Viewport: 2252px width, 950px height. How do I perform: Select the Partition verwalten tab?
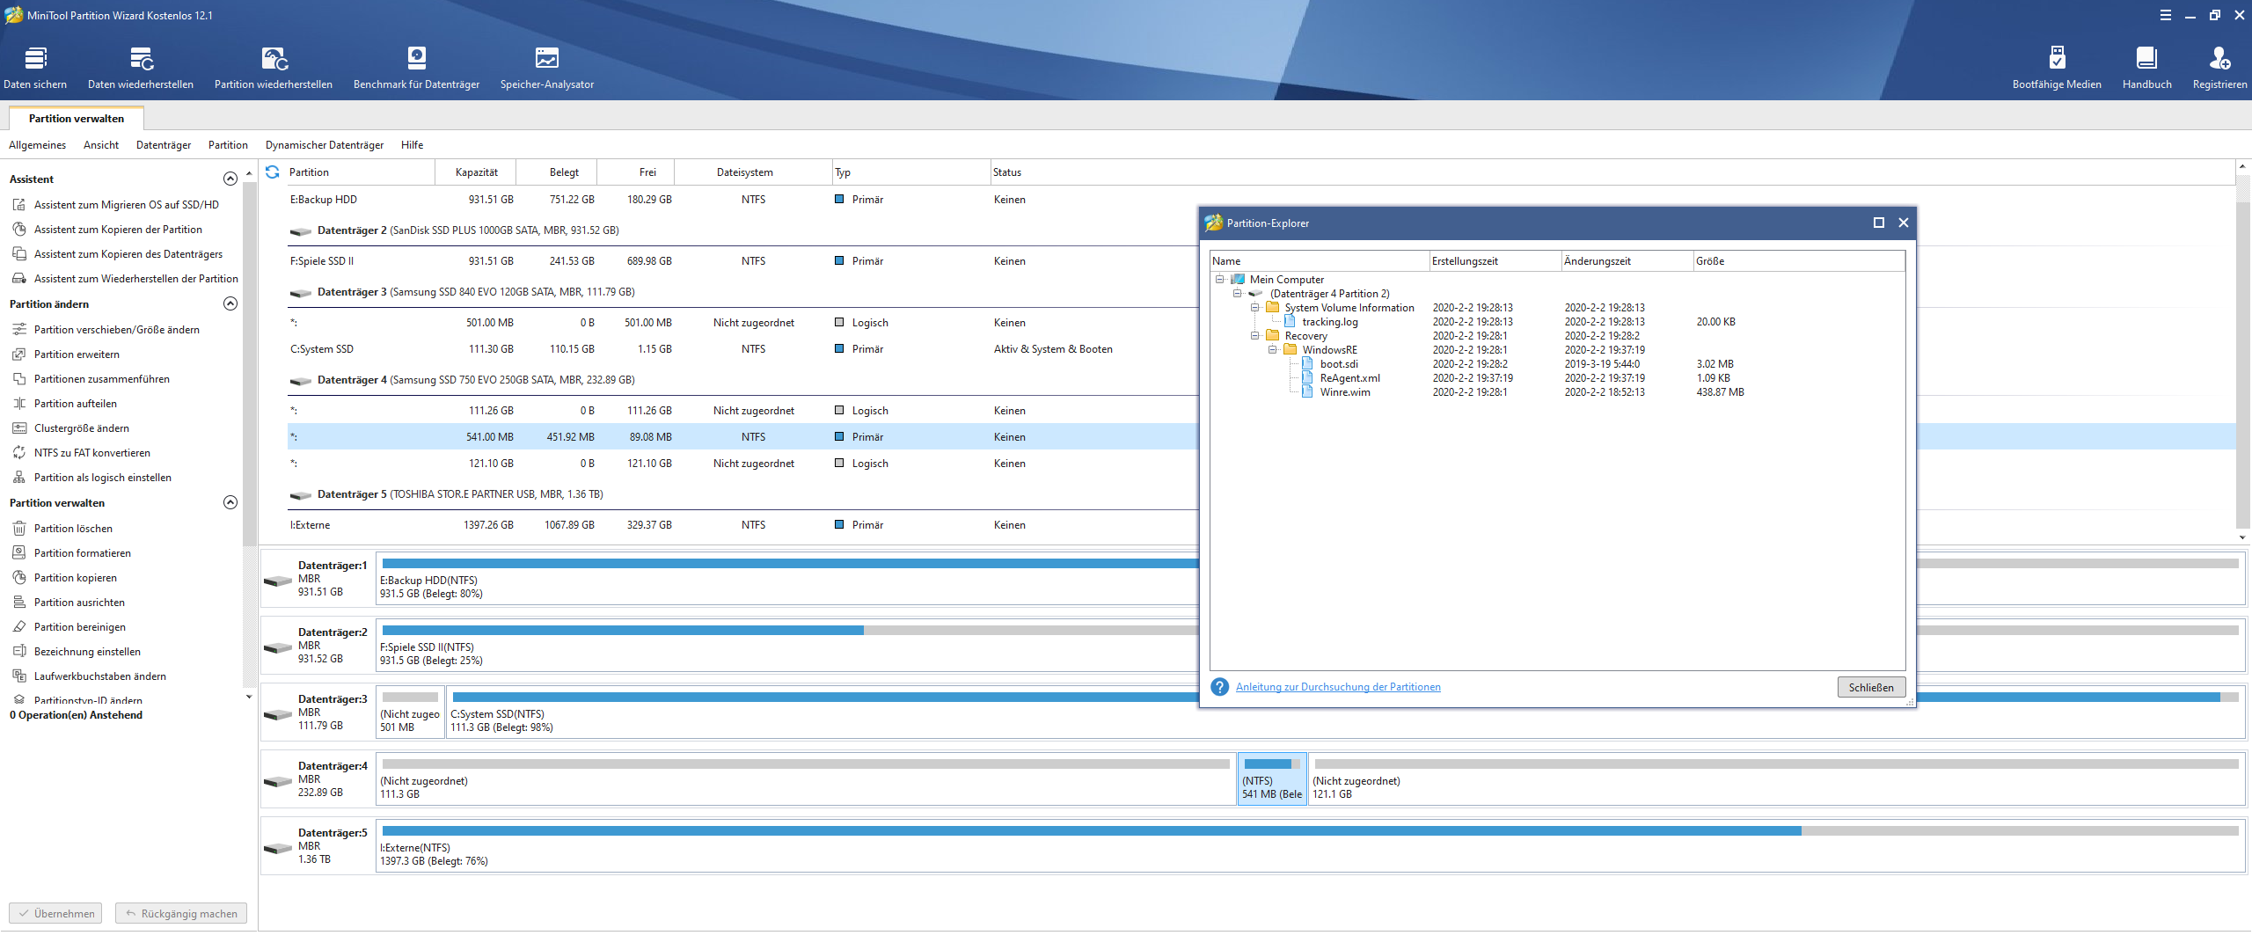[77, 119]
